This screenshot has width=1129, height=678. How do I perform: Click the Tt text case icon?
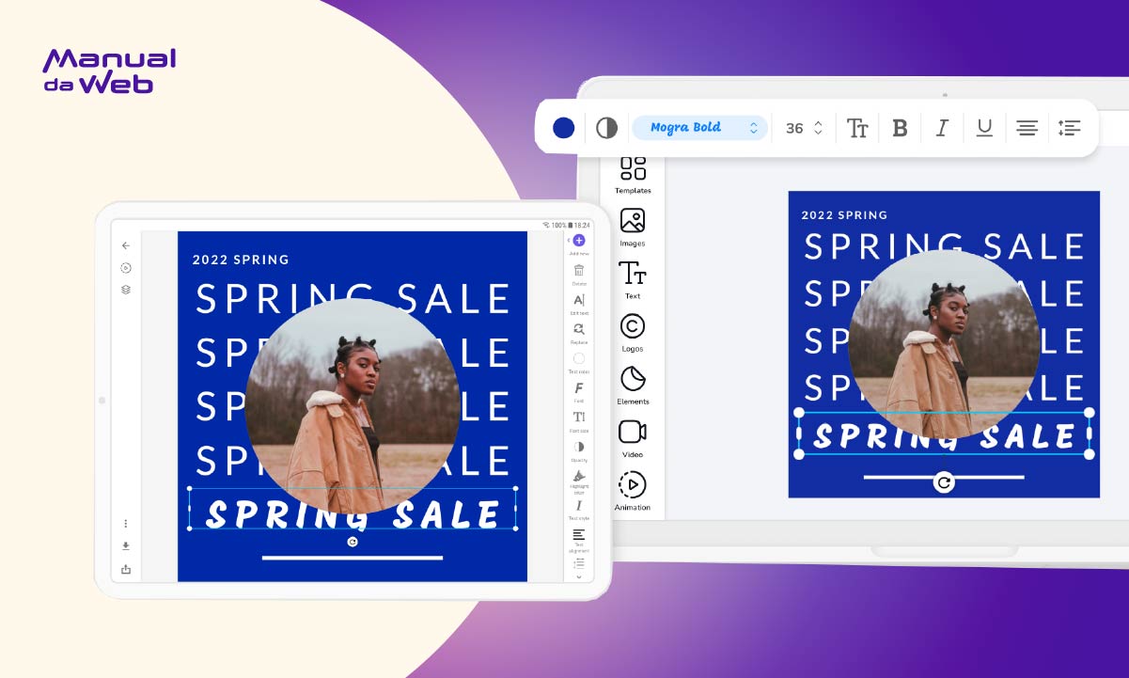857,128
